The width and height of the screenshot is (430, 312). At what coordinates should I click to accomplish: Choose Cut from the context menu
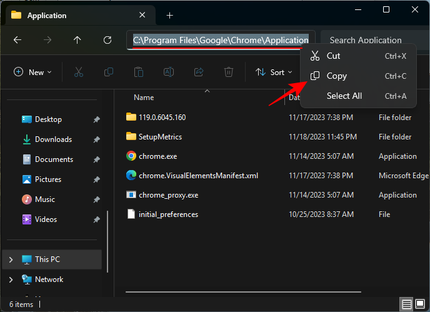tap(358, 56)
